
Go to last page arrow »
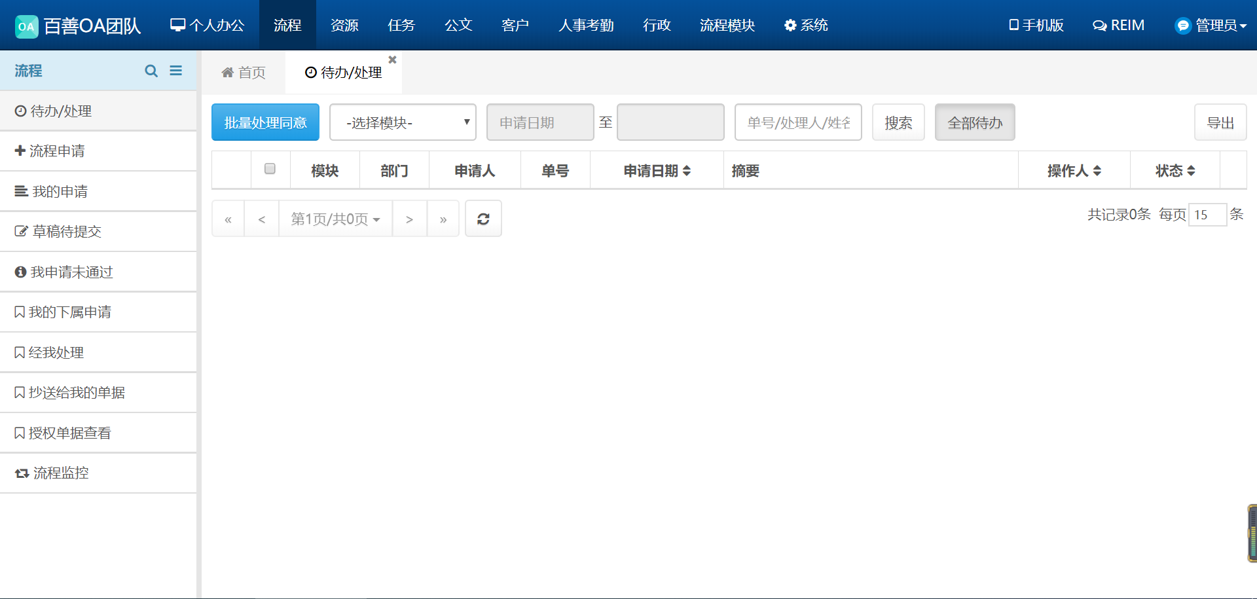(x=443, y=219)
